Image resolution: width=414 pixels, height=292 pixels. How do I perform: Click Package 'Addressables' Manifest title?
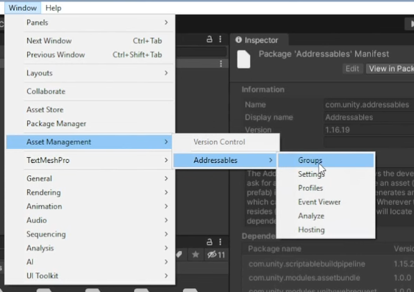324,54
